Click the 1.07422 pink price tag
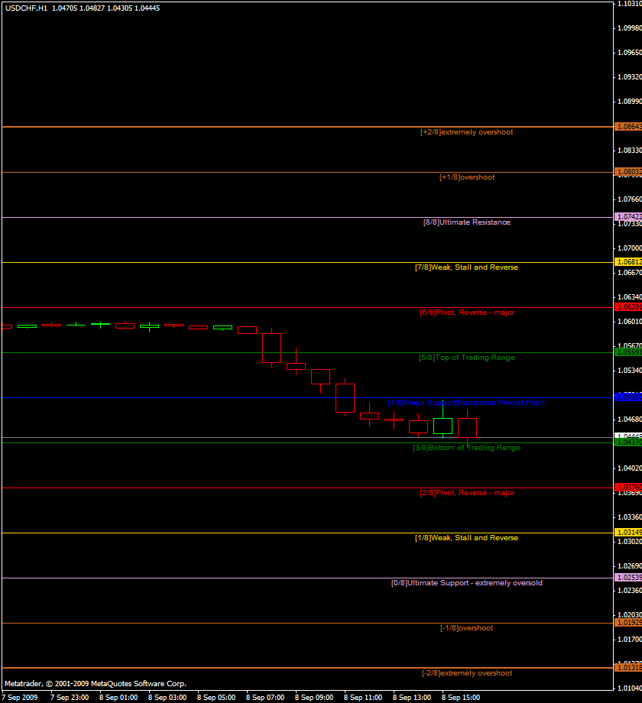Image resolution: width=642 pixels, height=703 pixels. click(628, 217)
